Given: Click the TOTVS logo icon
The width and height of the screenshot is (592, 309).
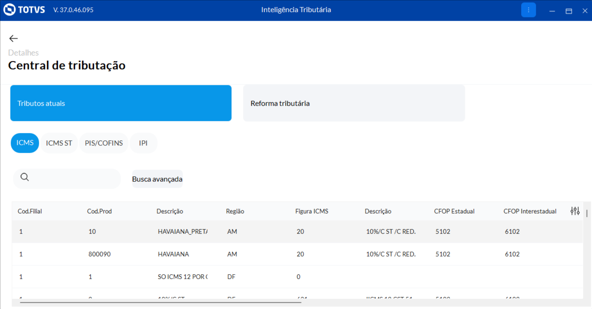Looking at the screenshot, I should (10, 10).
